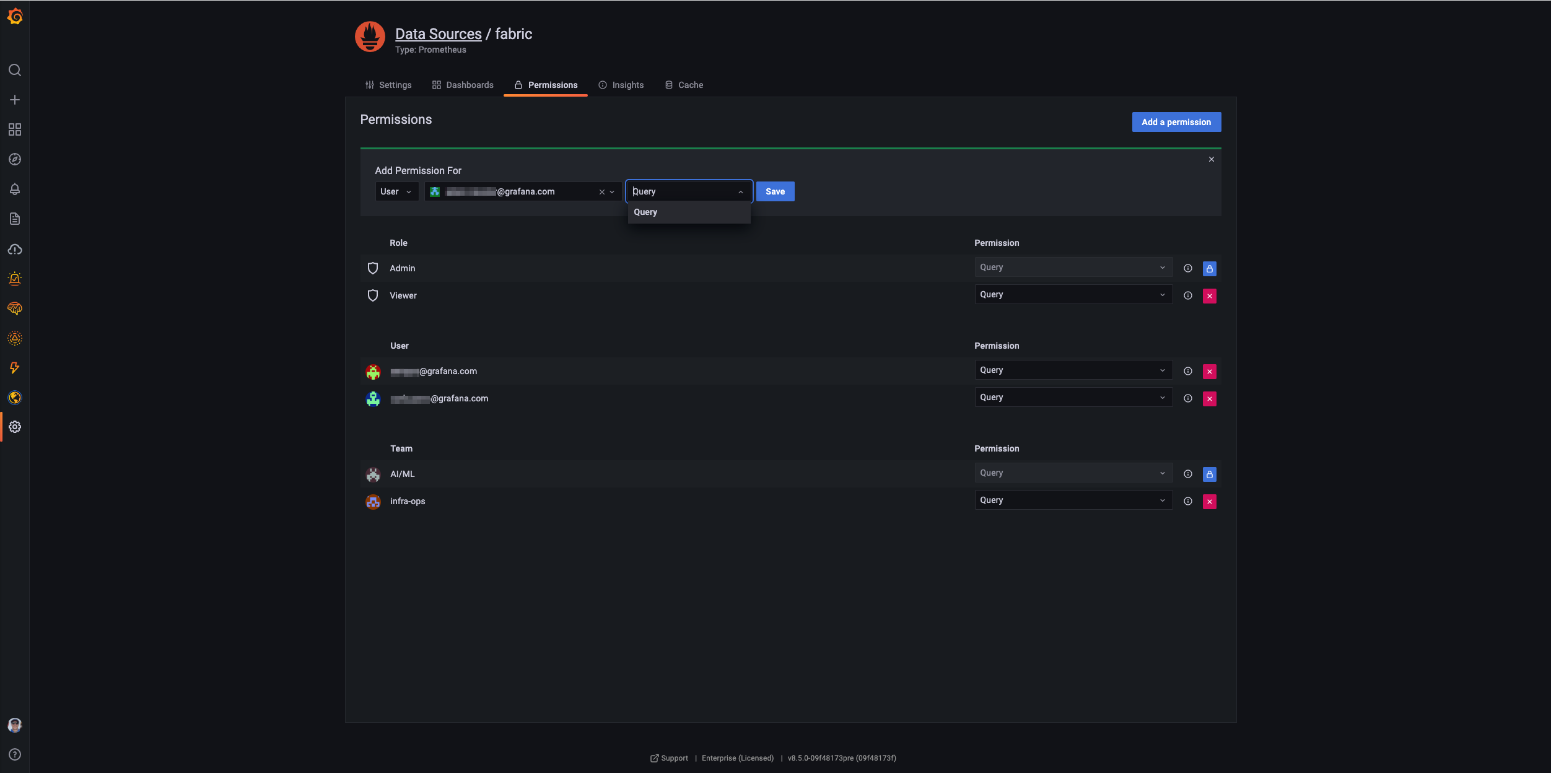Remove the Viewer role permission
This screenshot has width=1551, height=773.
click(x=1209, y=295)
